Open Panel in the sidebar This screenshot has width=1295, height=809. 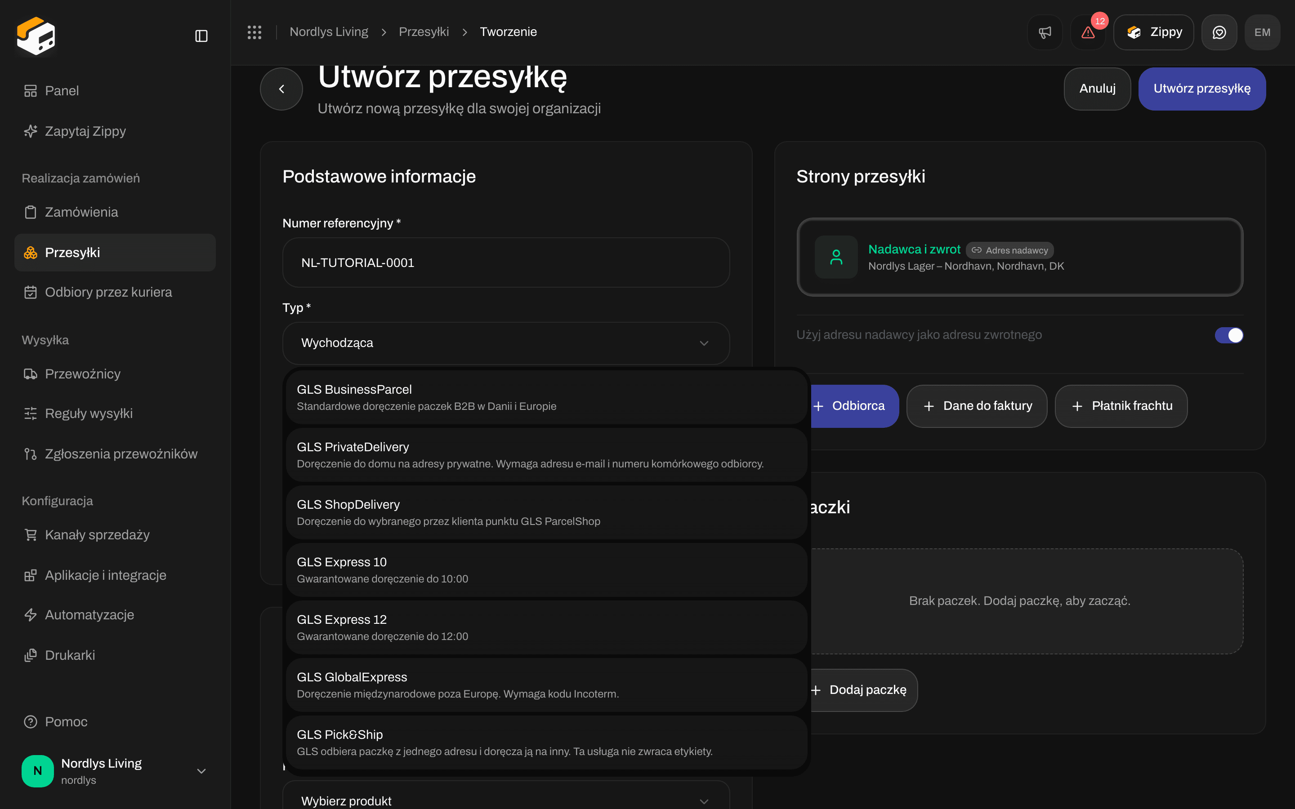pos(115,91)
